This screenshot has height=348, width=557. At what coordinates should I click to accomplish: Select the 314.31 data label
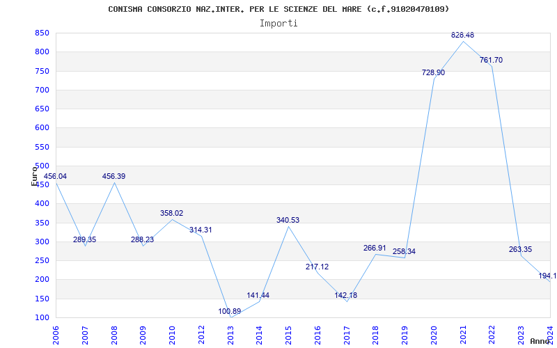coord(201,230)
